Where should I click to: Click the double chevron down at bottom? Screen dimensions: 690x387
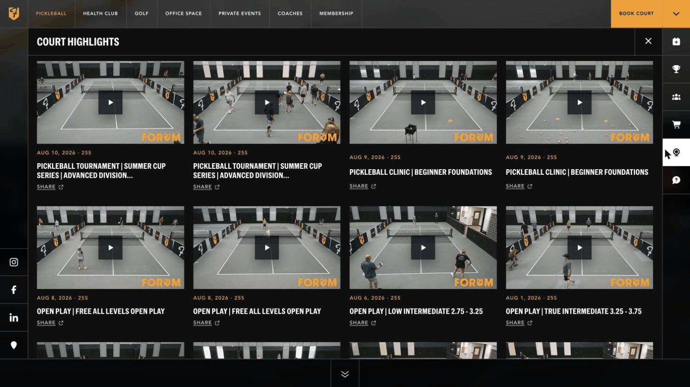pyautogui.click(x=345, y=374)
